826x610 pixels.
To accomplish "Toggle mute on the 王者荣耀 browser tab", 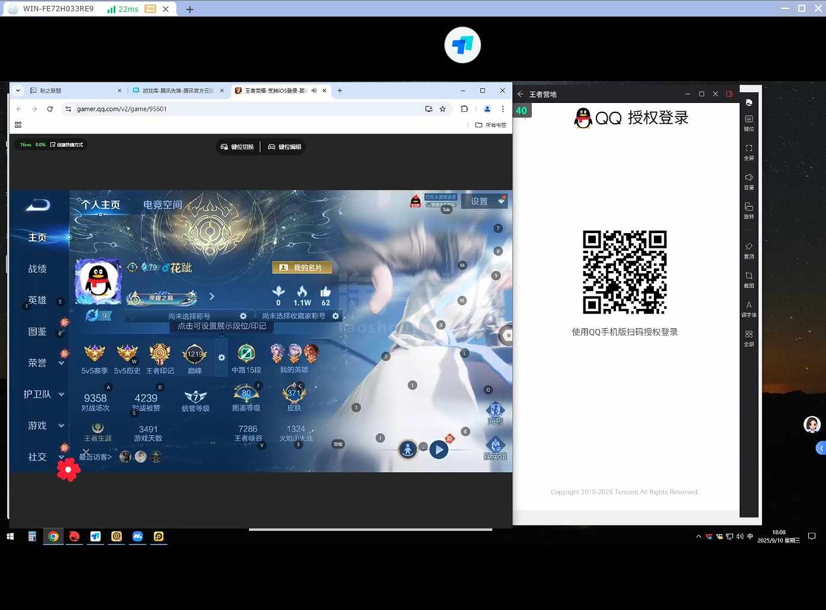I will (x=314, y=91).
